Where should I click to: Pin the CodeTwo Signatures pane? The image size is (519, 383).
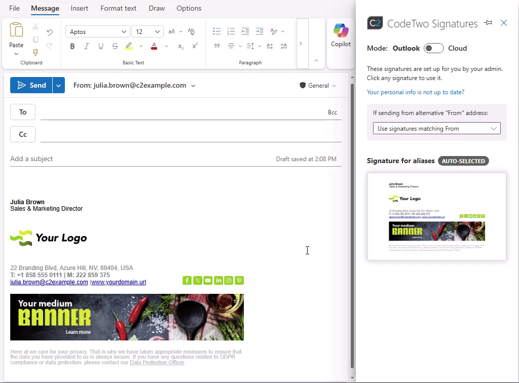pyautogui.click(x=488, y=23)
